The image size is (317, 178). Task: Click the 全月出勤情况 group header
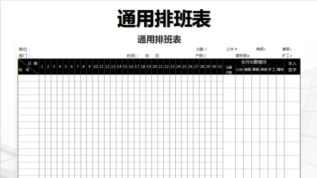point(254,62)
